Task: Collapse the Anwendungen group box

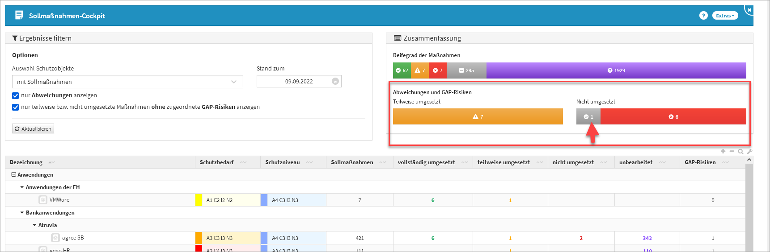Action: [x=13, y=175]
